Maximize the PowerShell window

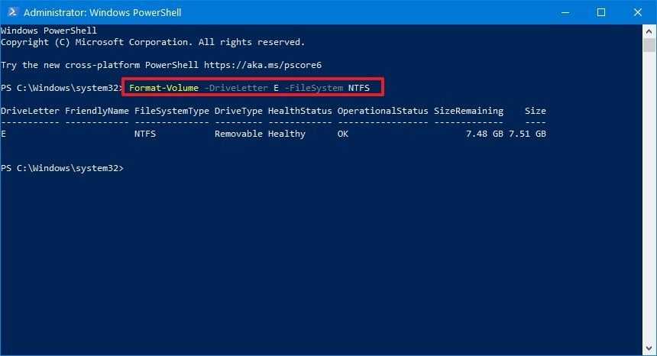point(601,12)
